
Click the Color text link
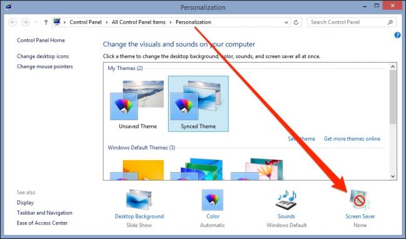click(213, 216)
